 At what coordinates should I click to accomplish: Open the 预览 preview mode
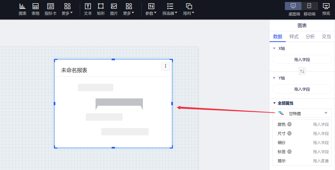click(x=326, y=9)
